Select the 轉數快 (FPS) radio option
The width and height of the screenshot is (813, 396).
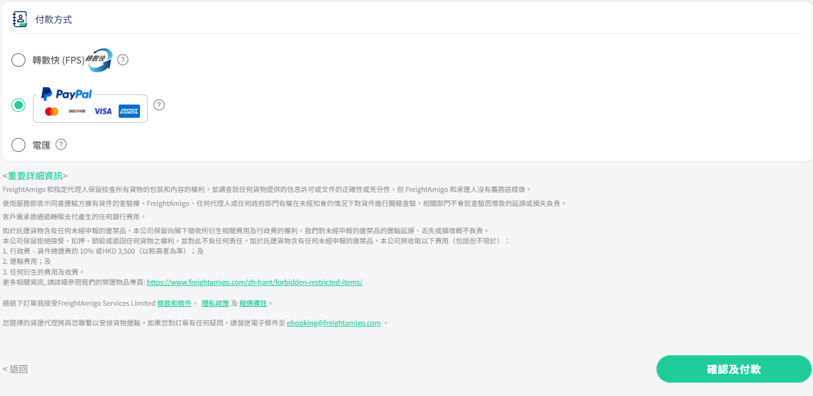tap(18, 60)
